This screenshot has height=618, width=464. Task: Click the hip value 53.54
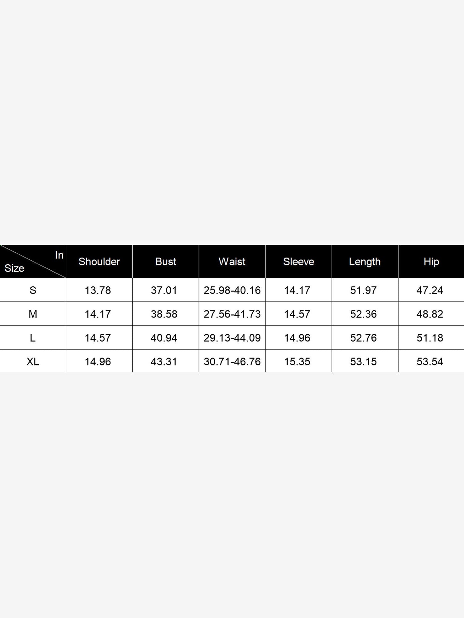click(x=430, y=362)
